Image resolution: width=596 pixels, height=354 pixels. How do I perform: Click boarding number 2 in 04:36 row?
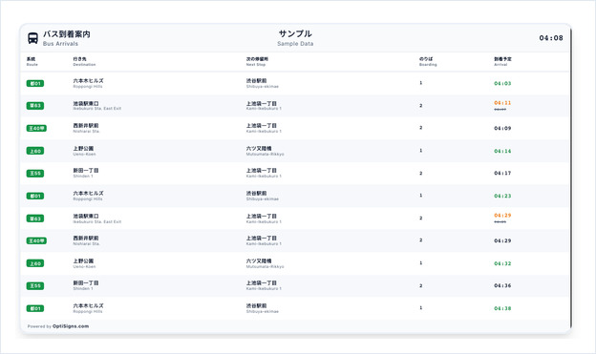[x=421, y=285]
